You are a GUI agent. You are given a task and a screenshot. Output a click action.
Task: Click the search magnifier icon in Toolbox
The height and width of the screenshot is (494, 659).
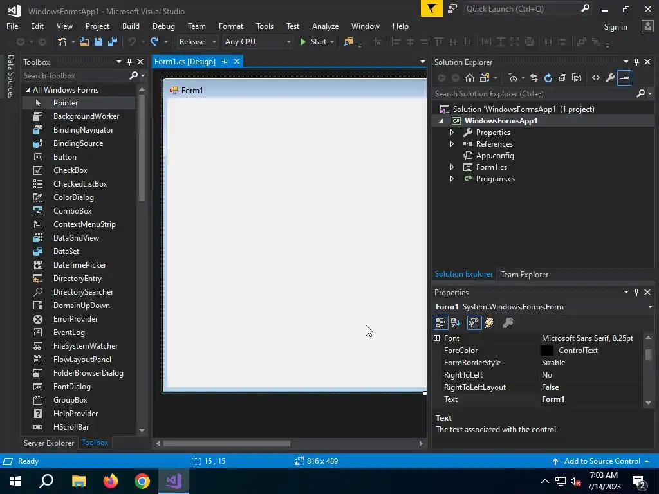click(134, 76)
